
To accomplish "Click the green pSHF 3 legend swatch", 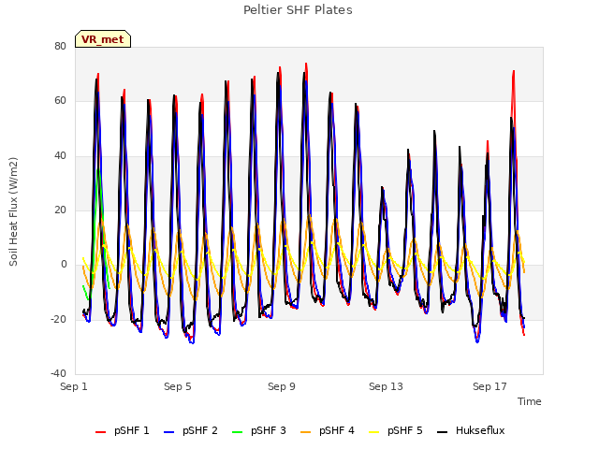I will (237, 432).
